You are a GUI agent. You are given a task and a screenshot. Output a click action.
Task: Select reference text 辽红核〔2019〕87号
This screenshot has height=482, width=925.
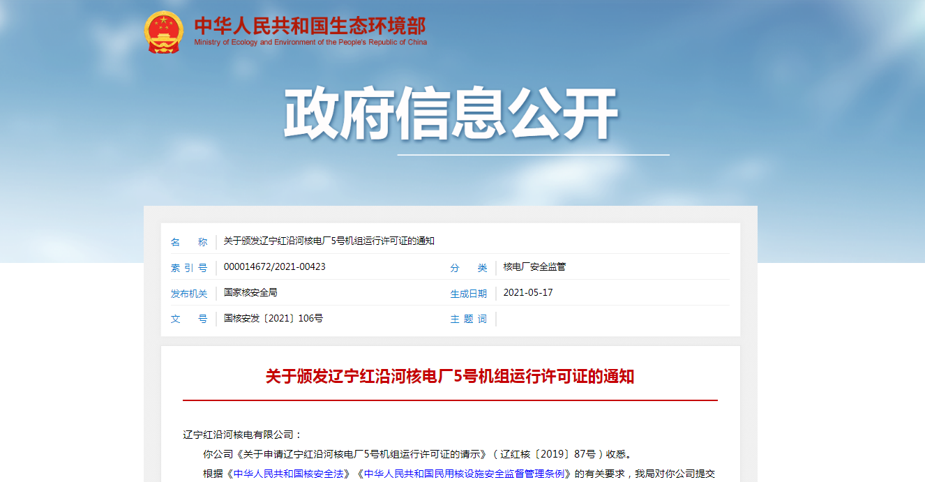[x=549, y=454]
